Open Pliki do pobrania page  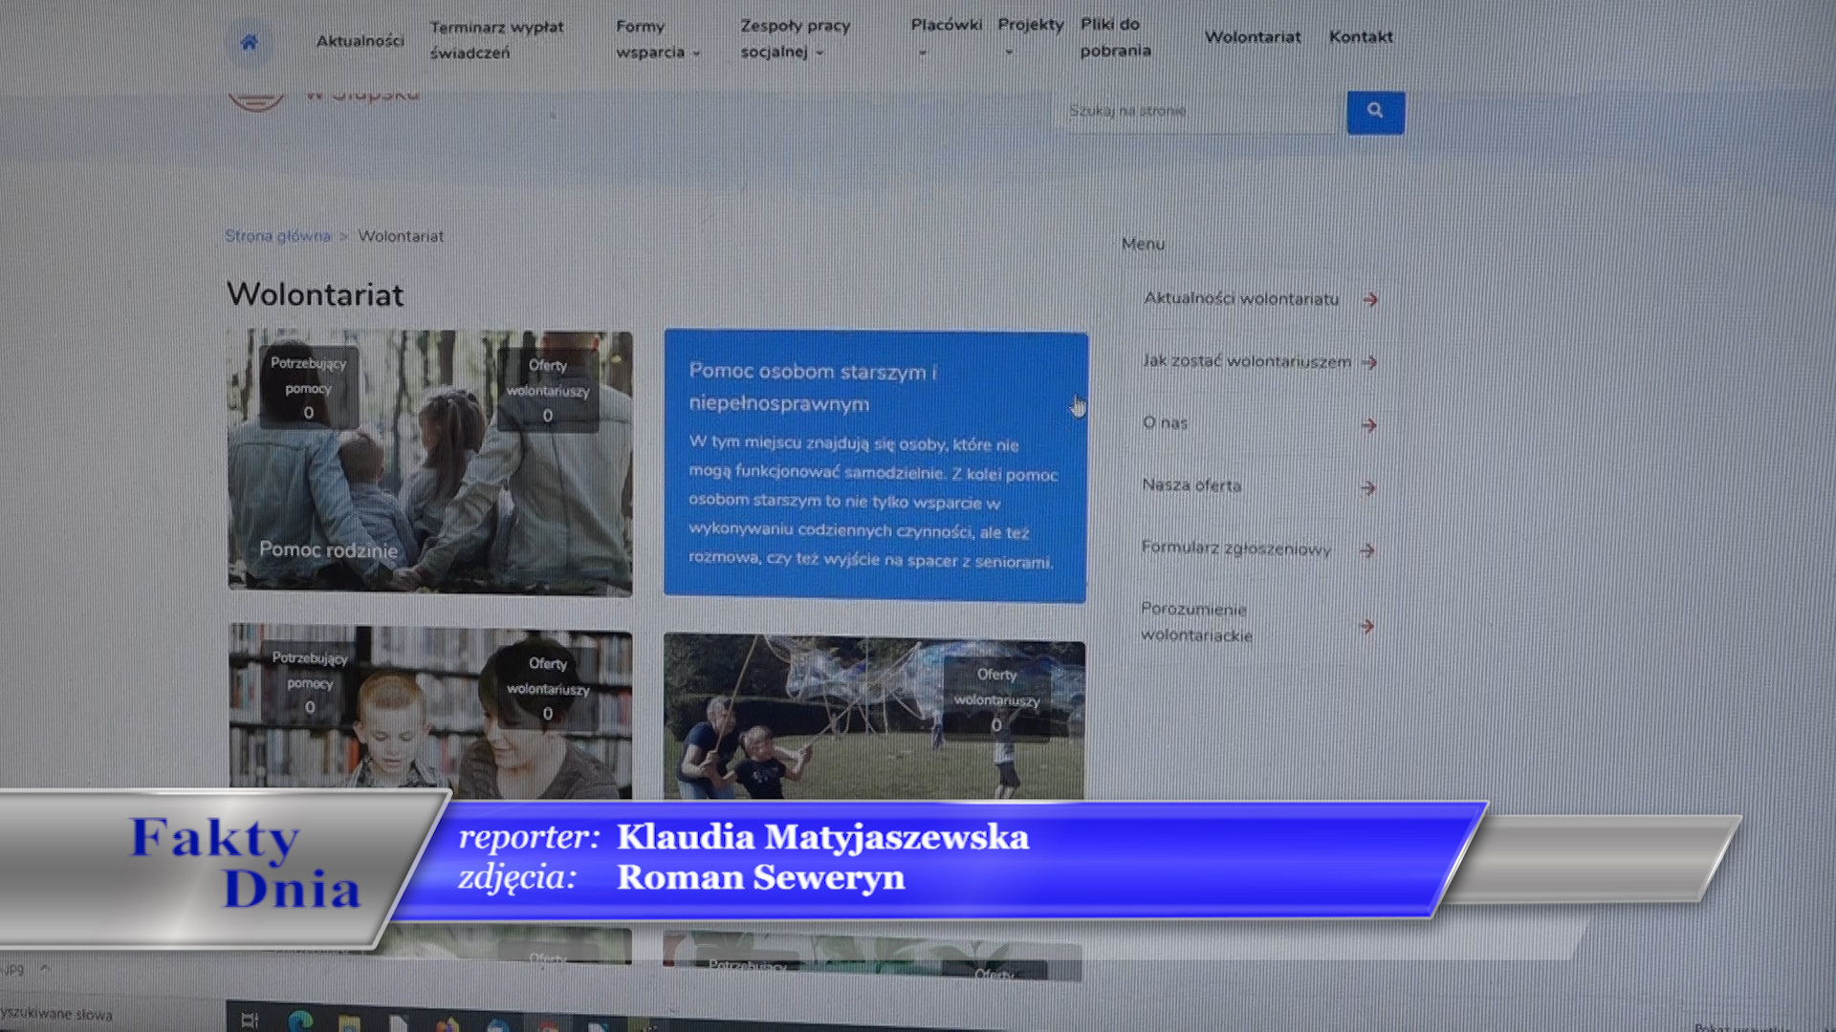click(x=1115, y=37)
